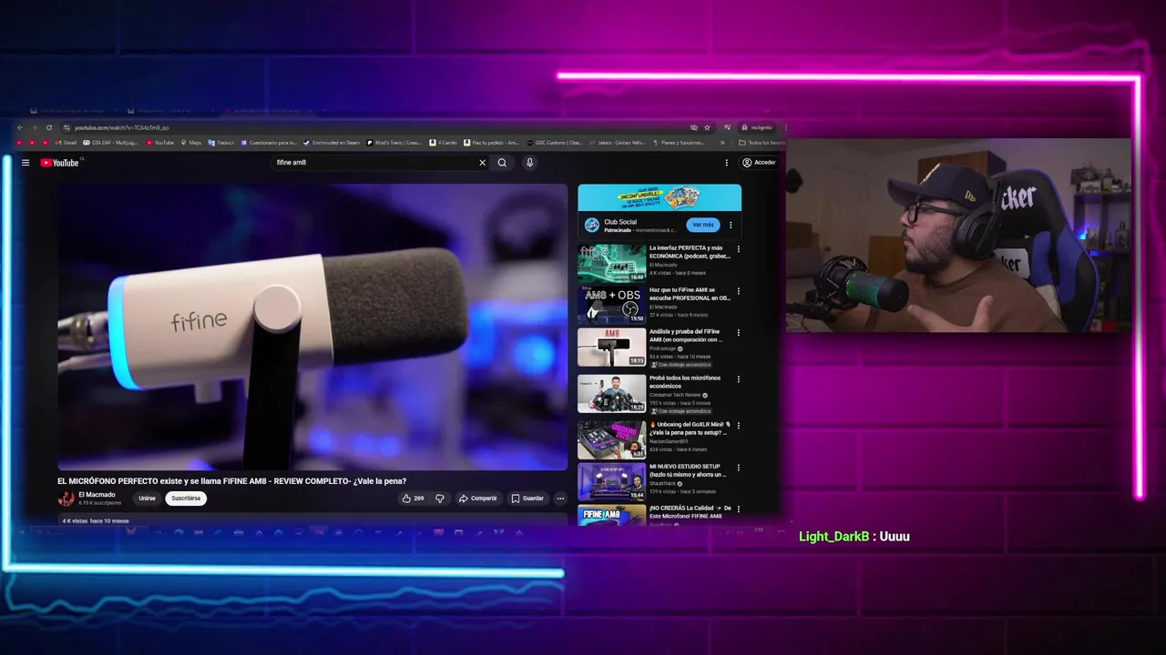Like the video with thumbs-up 269
The width and height of the screenshot is (1166, 655).
point(413,499)
